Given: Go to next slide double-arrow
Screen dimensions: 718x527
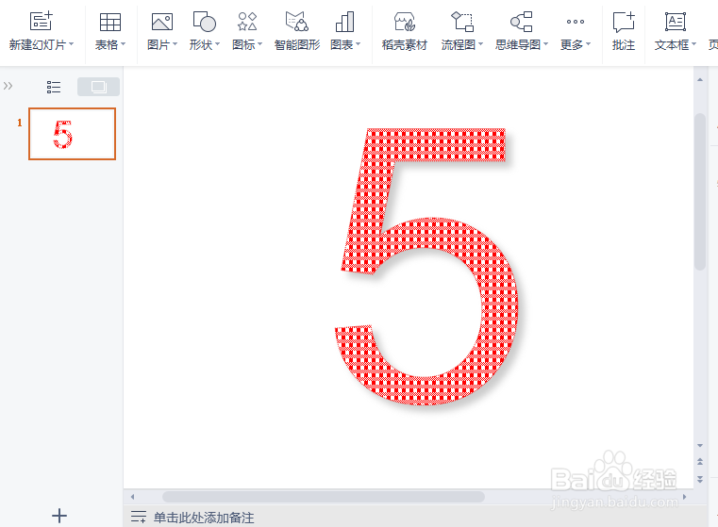Looking at the screenshot, I should [x=700, y=479].
